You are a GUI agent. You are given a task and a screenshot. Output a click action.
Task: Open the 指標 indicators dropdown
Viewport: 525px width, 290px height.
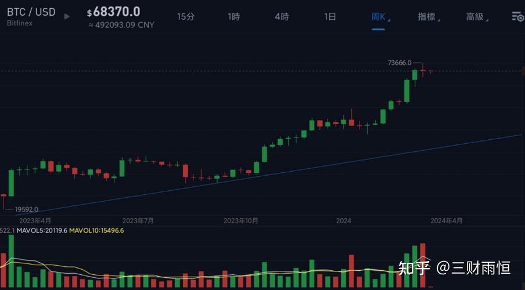(427, 17)
